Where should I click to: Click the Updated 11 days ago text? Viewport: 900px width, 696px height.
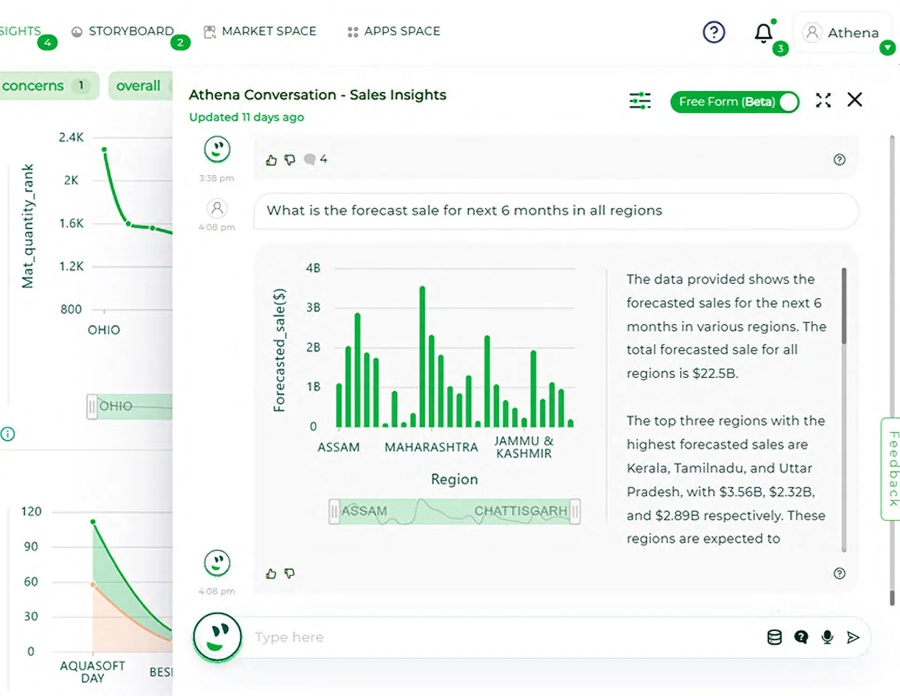pos(246,117)
